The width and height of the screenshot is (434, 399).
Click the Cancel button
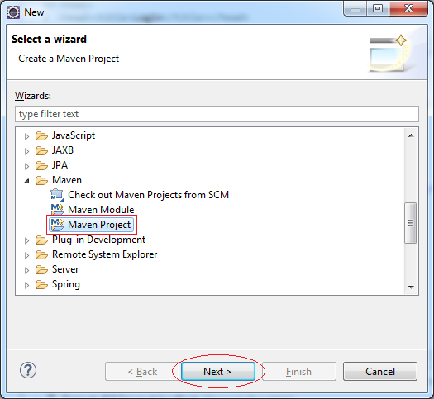click(x=380, y=372)
